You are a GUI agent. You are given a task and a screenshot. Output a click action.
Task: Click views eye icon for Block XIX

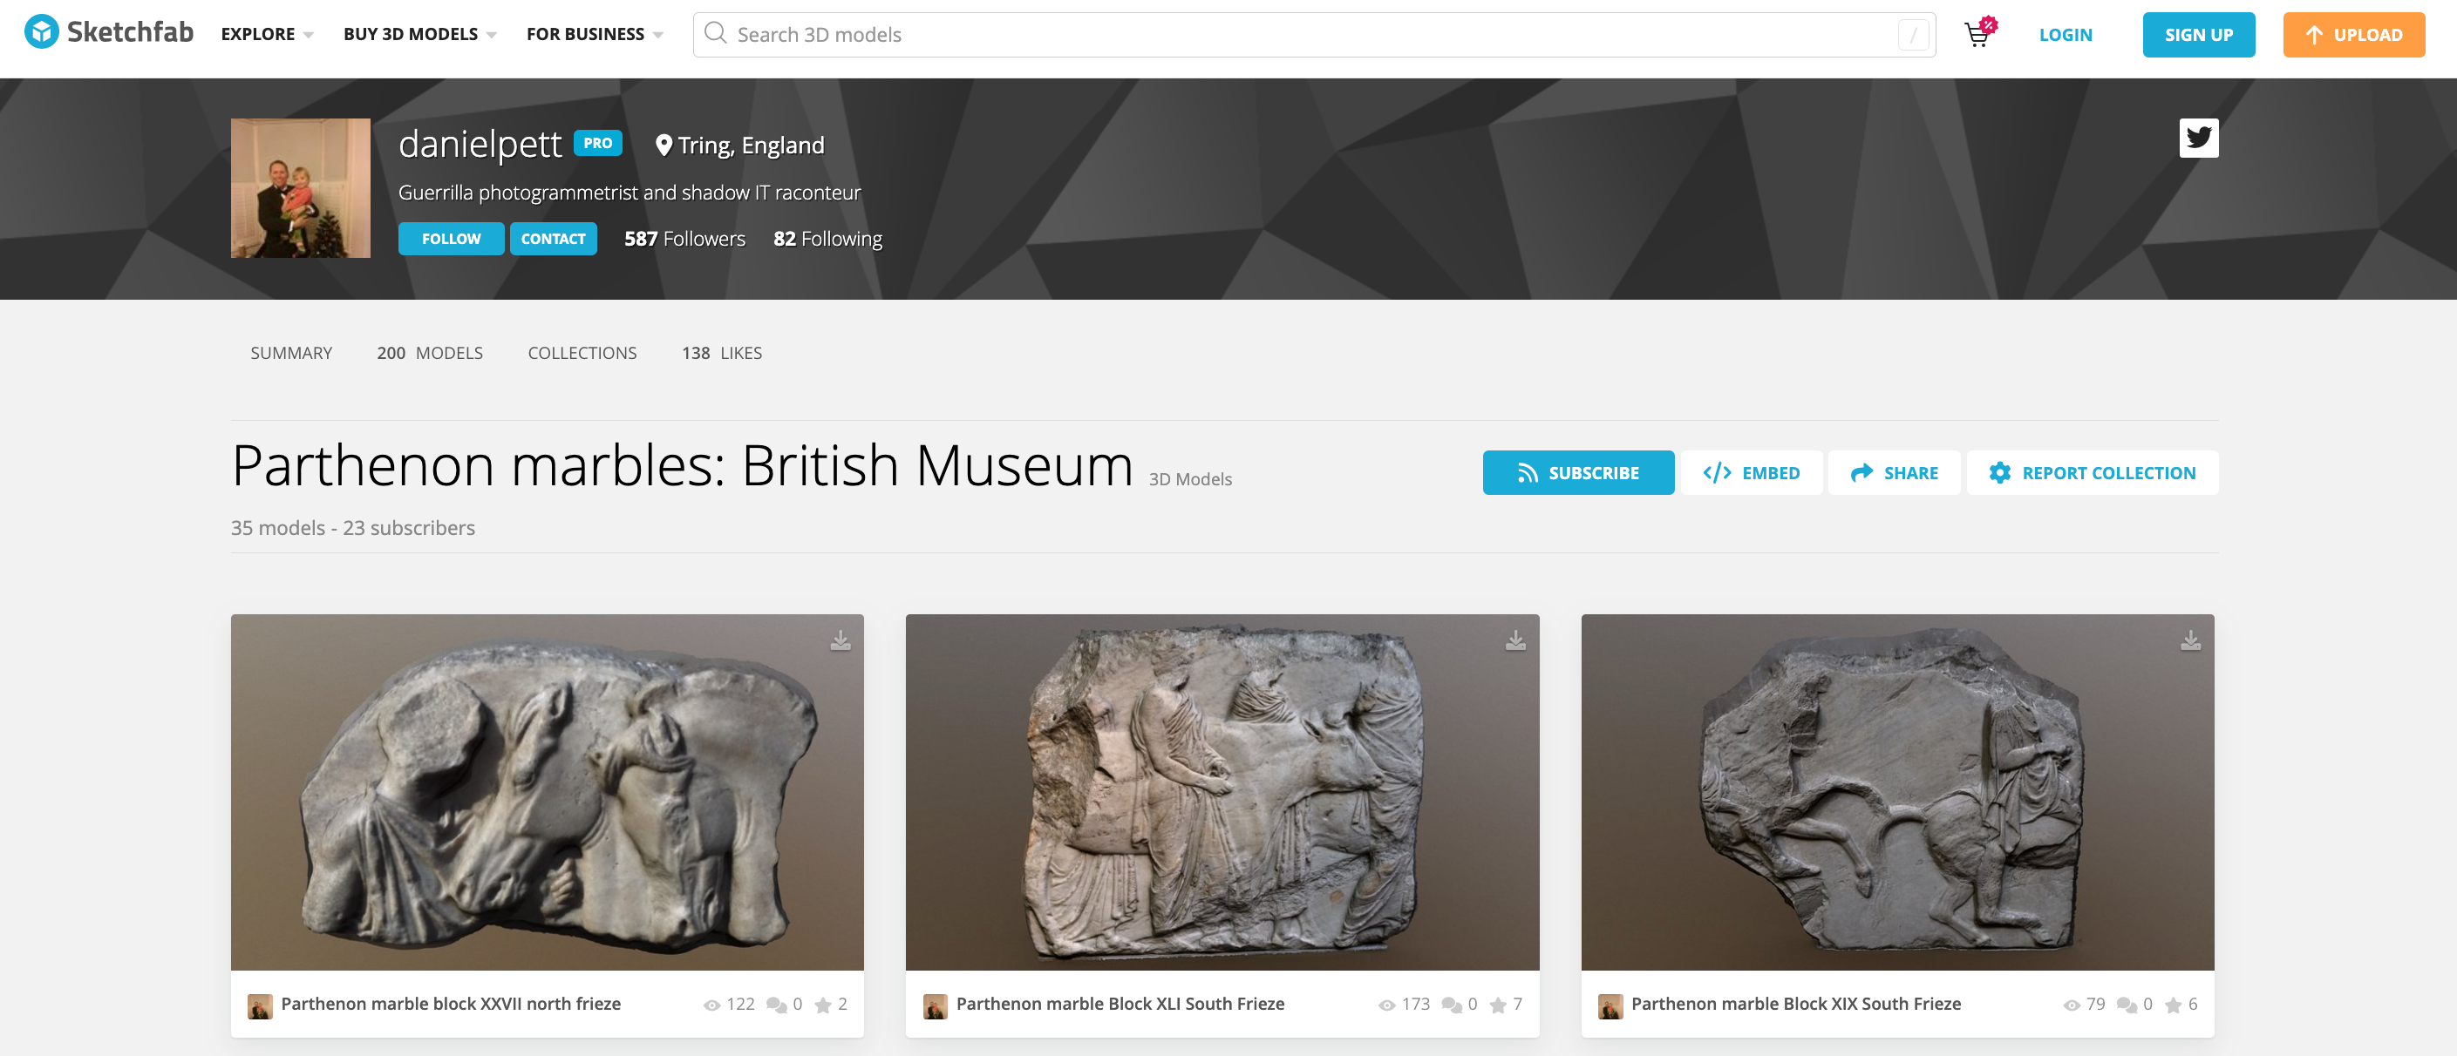(x=2072, y=1005)
